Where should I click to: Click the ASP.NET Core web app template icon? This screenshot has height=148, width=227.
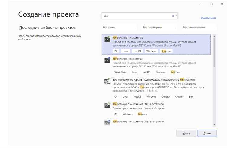(107, 81)
